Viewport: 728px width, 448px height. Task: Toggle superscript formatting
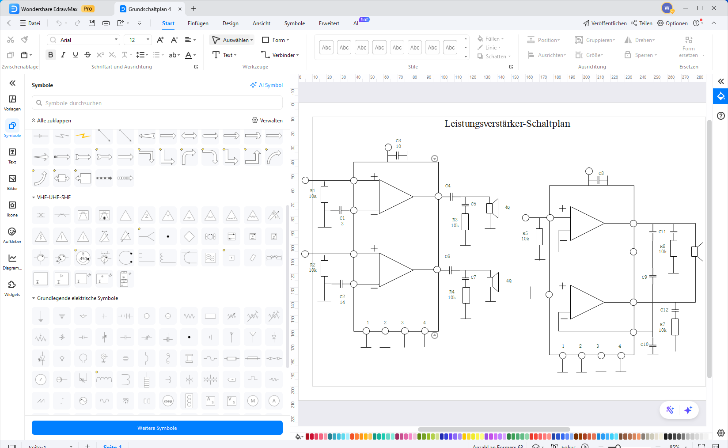pyautogui.click(x=100, y=55)
